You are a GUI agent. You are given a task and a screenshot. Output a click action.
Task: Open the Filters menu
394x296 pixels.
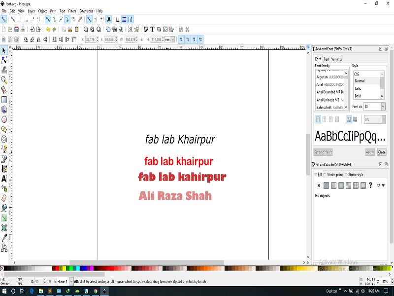[72, 11]
